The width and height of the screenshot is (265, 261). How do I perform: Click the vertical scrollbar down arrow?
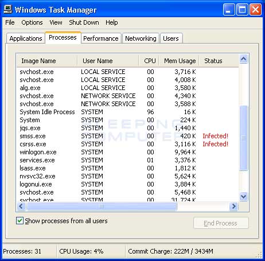pyautogui.click(x=244, y=196)
